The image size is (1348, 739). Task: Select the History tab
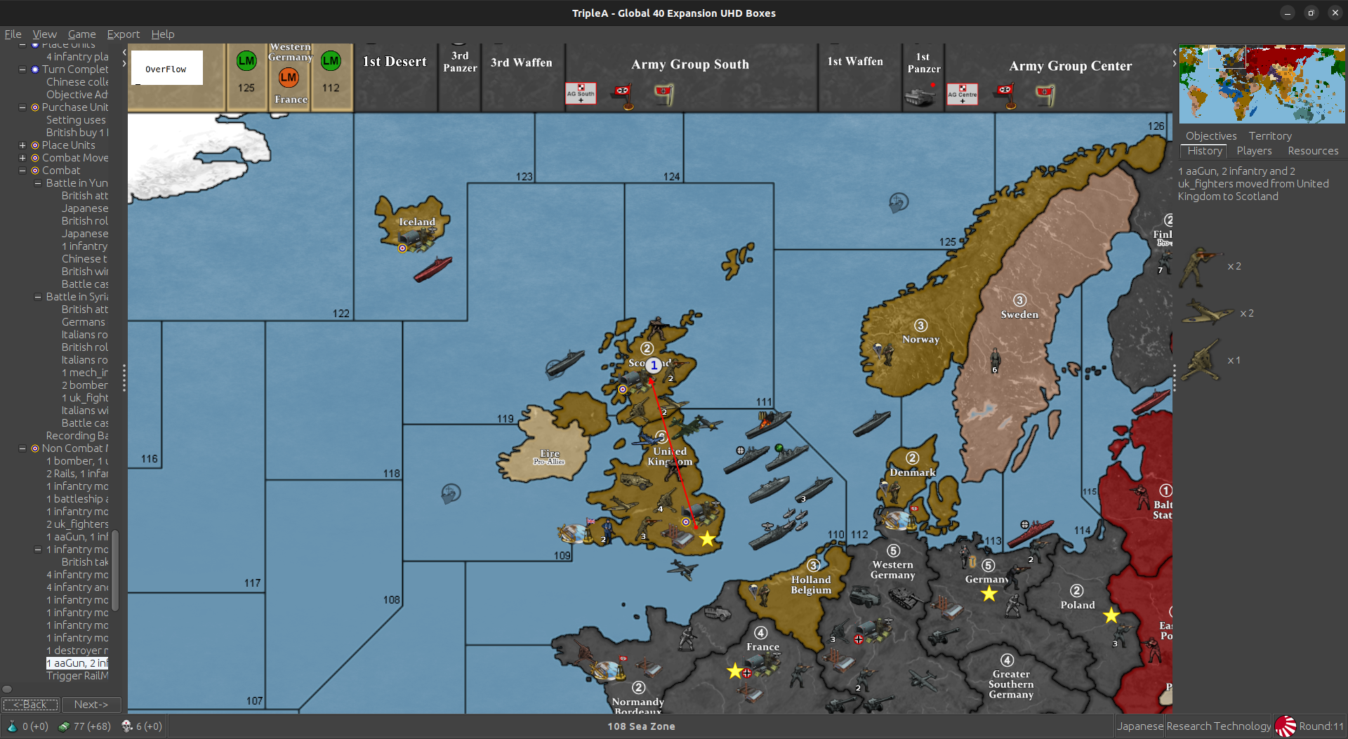point(1205,151)
